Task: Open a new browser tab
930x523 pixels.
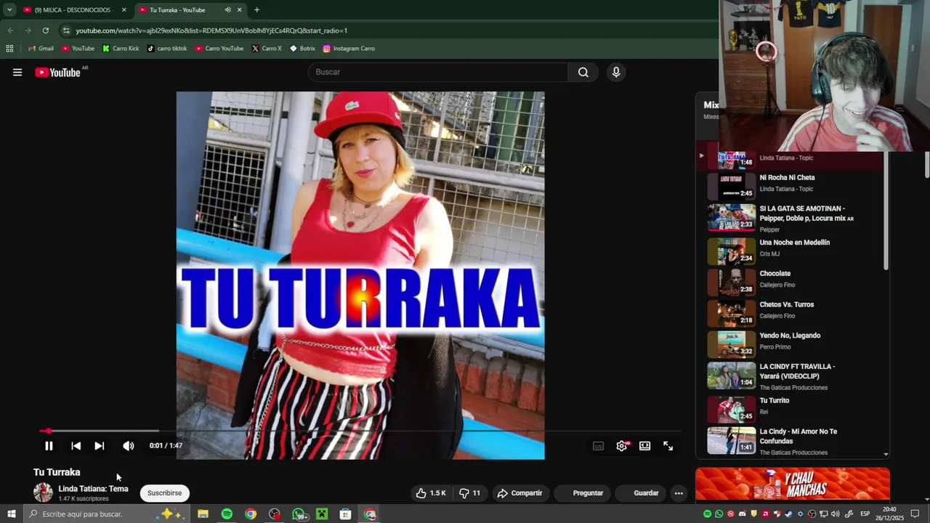Action: 256,10
